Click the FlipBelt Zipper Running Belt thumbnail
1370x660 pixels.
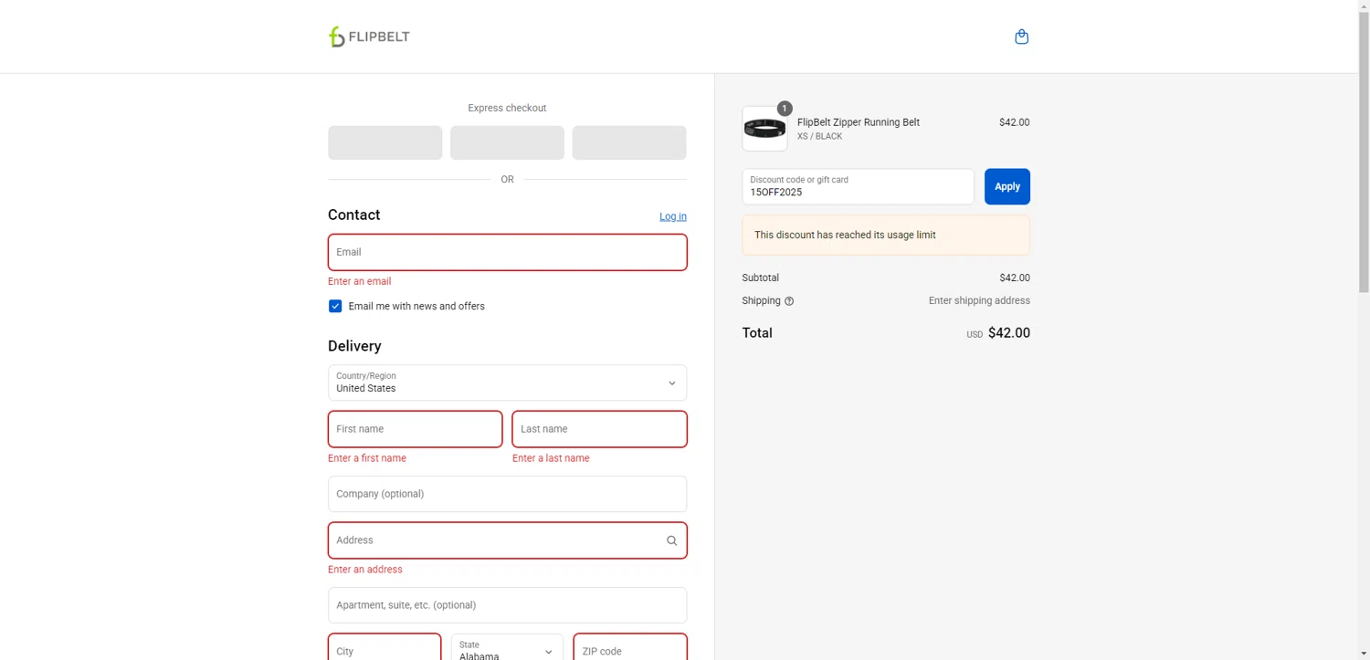[x=764, y=129]
